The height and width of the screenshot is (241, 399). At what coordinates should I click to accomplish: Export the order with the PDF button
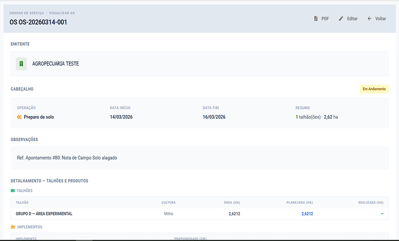(321, 19)
